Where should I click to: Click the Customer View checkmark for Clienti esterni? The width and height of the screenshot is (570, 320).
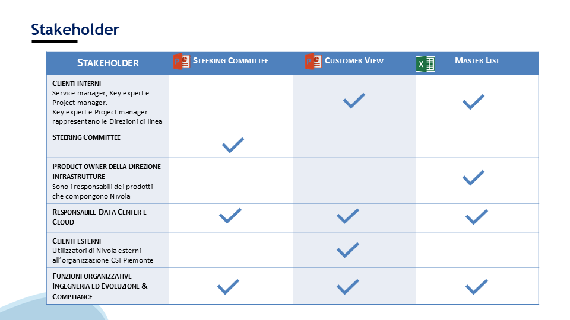348,250
